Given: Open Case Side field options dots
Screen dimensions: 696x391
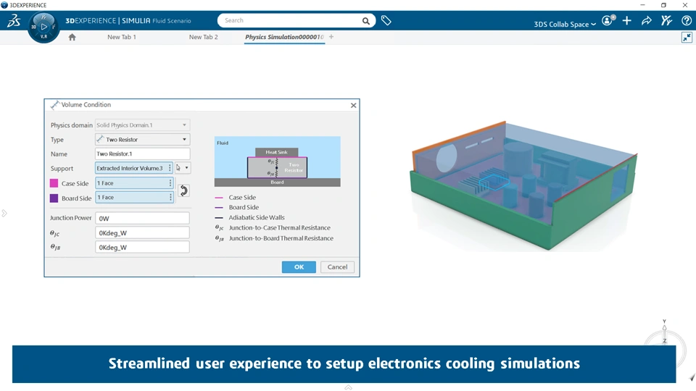Looking at the screenshot, I should coord(170,183).
